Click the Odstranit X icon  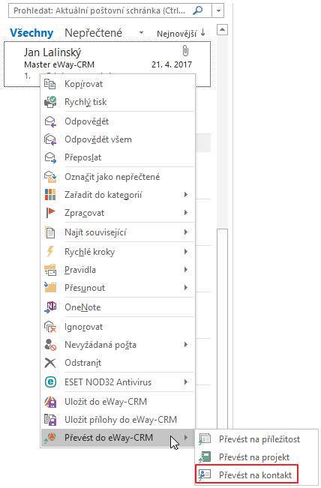click(50, 363)
